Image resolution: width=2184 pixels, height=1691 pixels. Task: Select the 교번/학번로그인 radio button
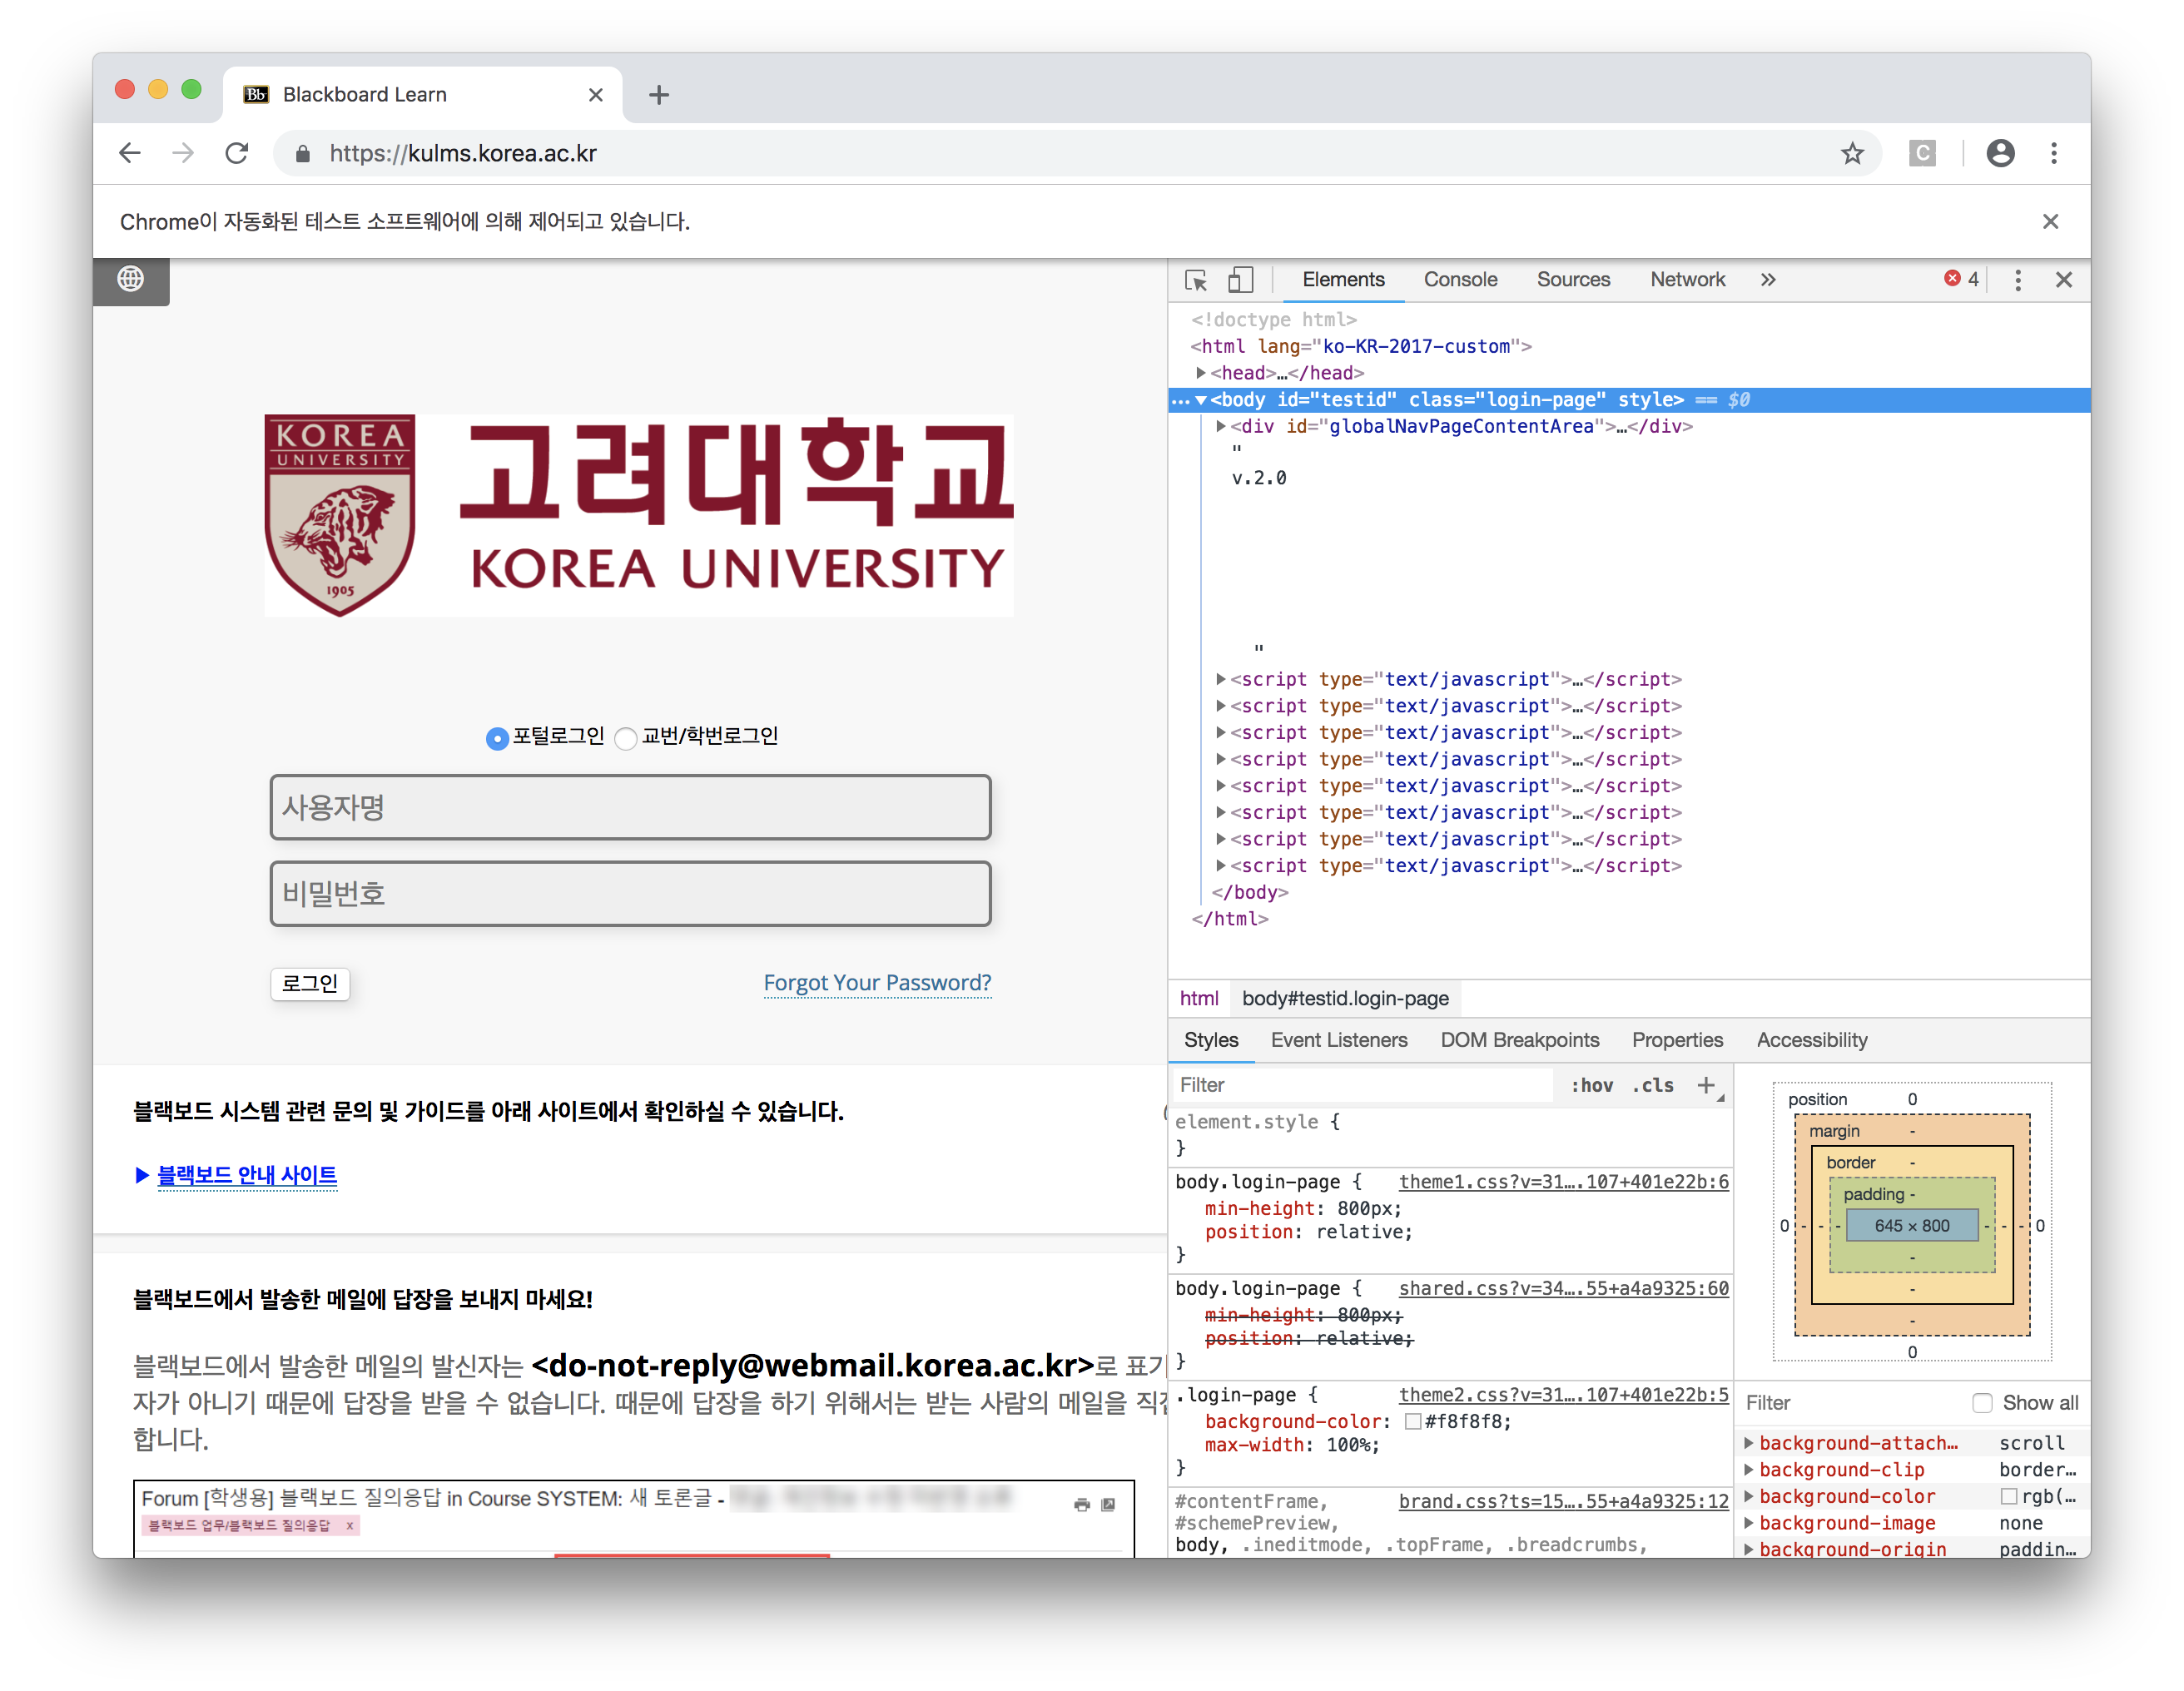point(626,739)
